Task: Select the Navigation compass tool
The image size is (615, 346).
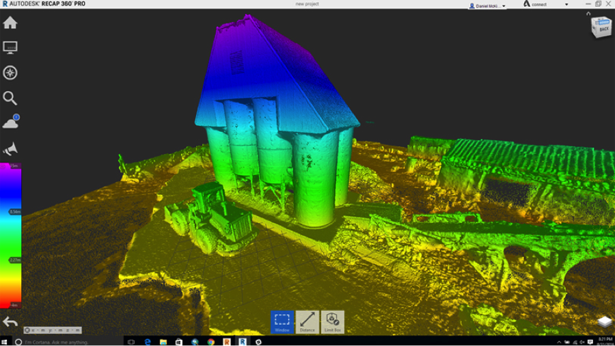Action: 10,73
